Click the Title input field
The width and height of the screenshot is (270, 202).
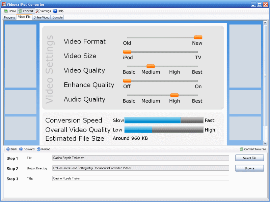pos(141,178)
